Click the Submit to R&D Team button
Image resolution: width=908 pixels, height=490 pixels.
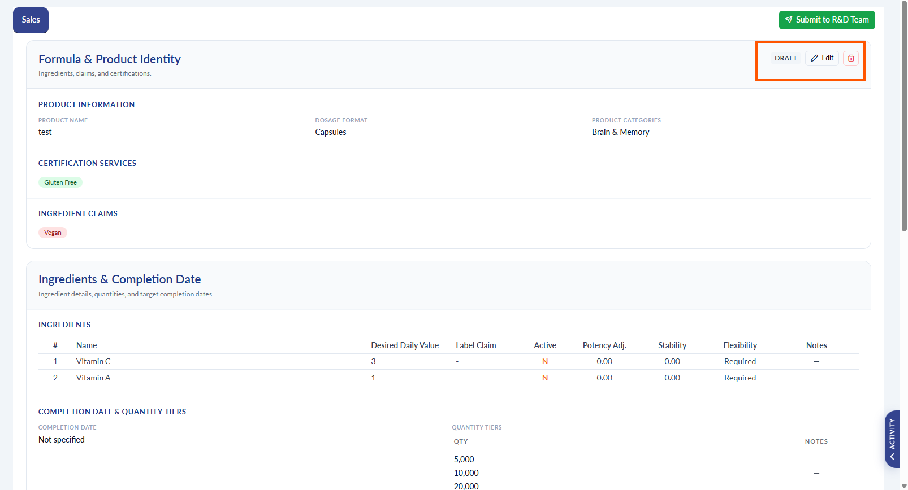point(827,20)
